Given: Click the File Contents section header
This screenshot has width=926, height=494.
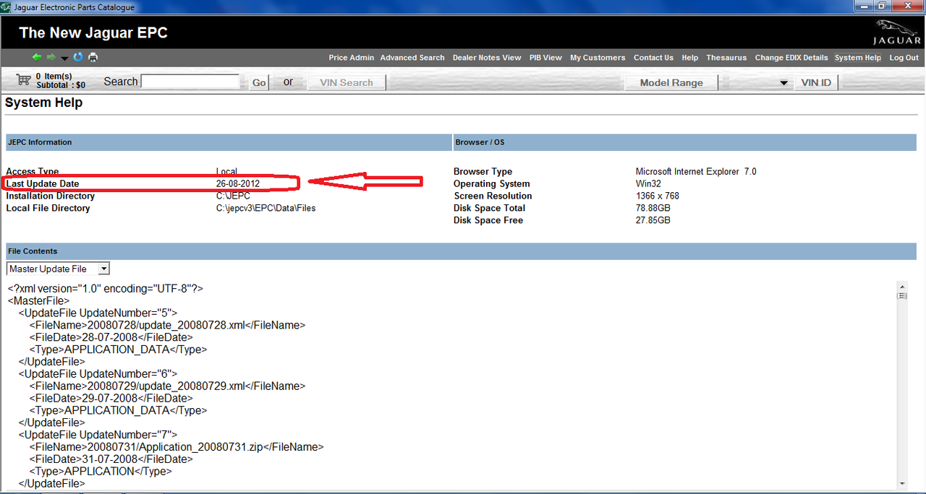Looking at the screenshot, I should click(x=461, y=251).
